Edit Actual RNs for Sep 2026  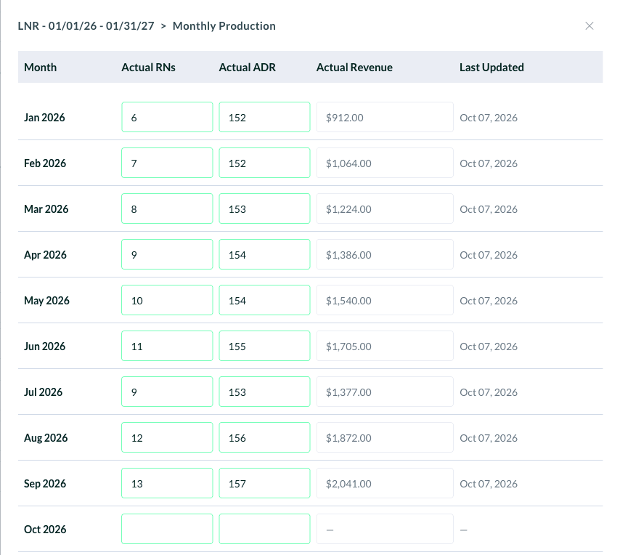[x=167, y=483]
